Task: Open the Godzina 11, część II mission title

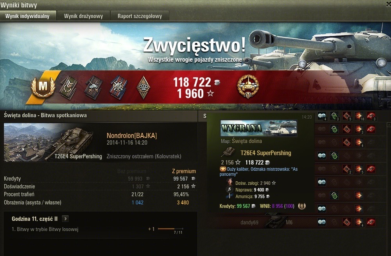Action: click(x=35, y=219)
